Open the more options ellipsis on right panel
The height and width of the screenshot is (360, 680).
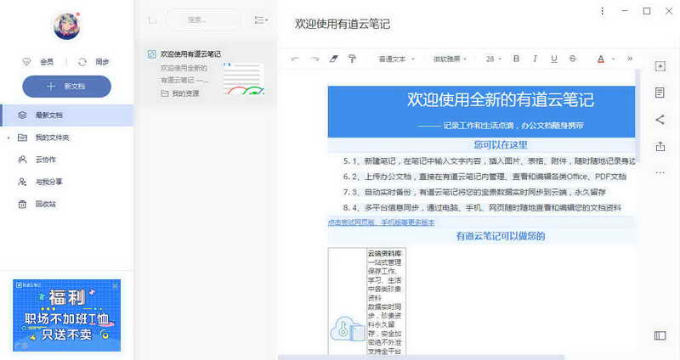point(660,173)
